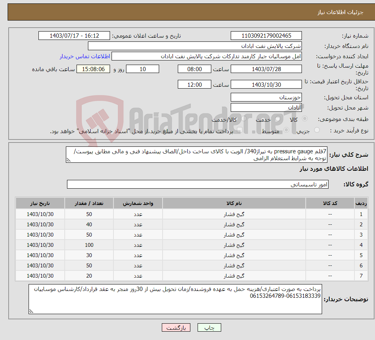Screen dimensions: 375x340
Task: Click the remaining time field 15:08:06
Action: point(93,69)
